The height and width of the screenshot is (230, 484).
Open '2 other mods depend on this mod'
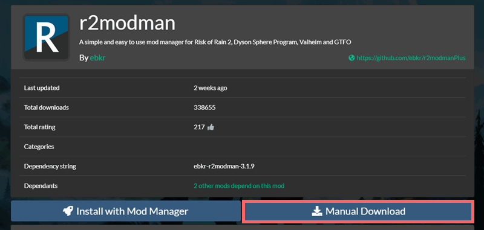pyautogui.click(x=239, y=186)
